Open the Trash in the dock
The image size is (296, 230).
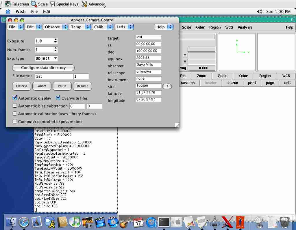(284, 222)
